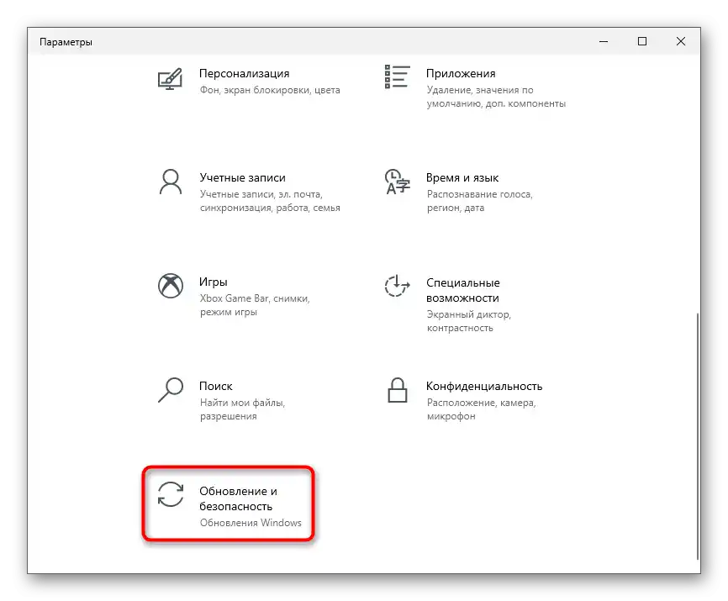Viewport: 728px width, 601px height.
Task: Click the Personalization paintbrush monitor icon
Action: (170, 79)
